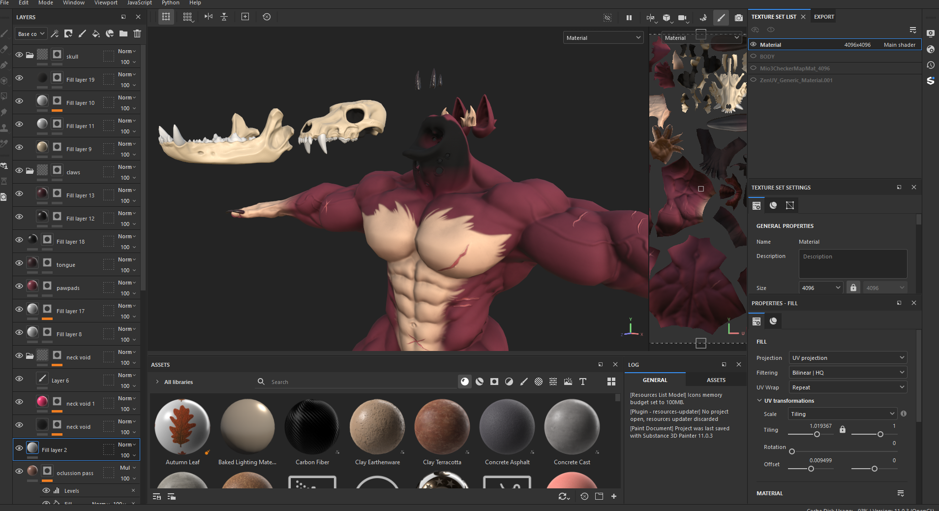Pause engine rendering with the pause icon
Image resolution: width=939 pixels, height=511 pixels.
[x=629, y=18]
